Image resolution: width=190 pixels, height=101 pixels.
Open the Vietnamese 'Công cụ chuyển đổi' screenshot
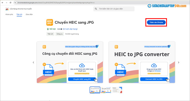click(x=70, y=62)
